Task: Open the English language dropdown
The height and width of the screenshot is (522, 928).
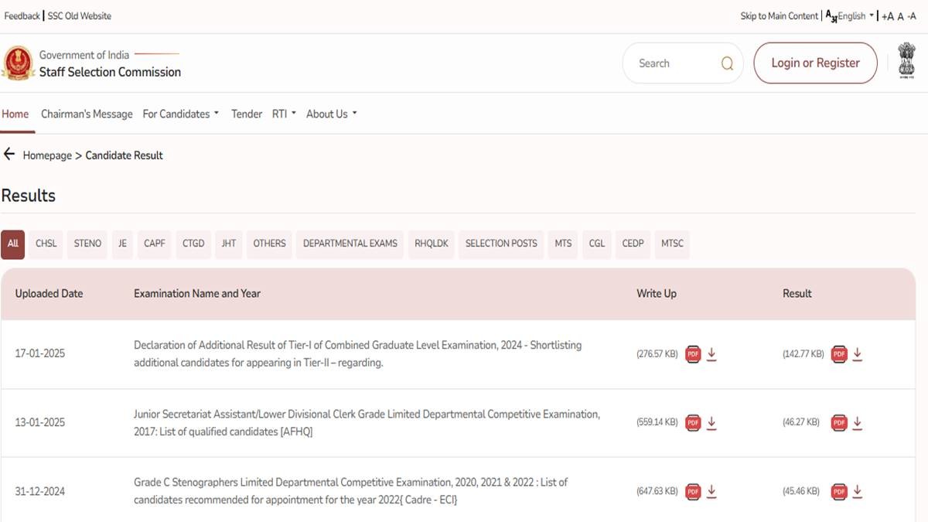Action: [855, 16]
